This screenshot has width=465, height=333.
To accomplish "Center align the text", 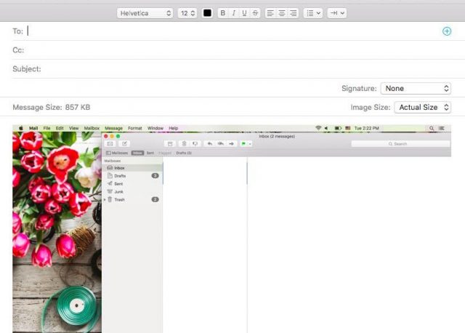I will [282, 13].
